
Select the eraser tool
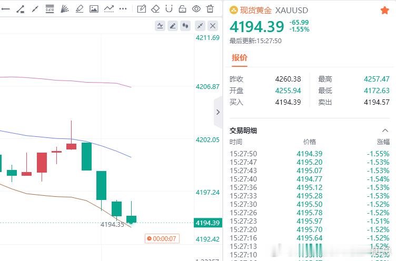coord(155,9)
